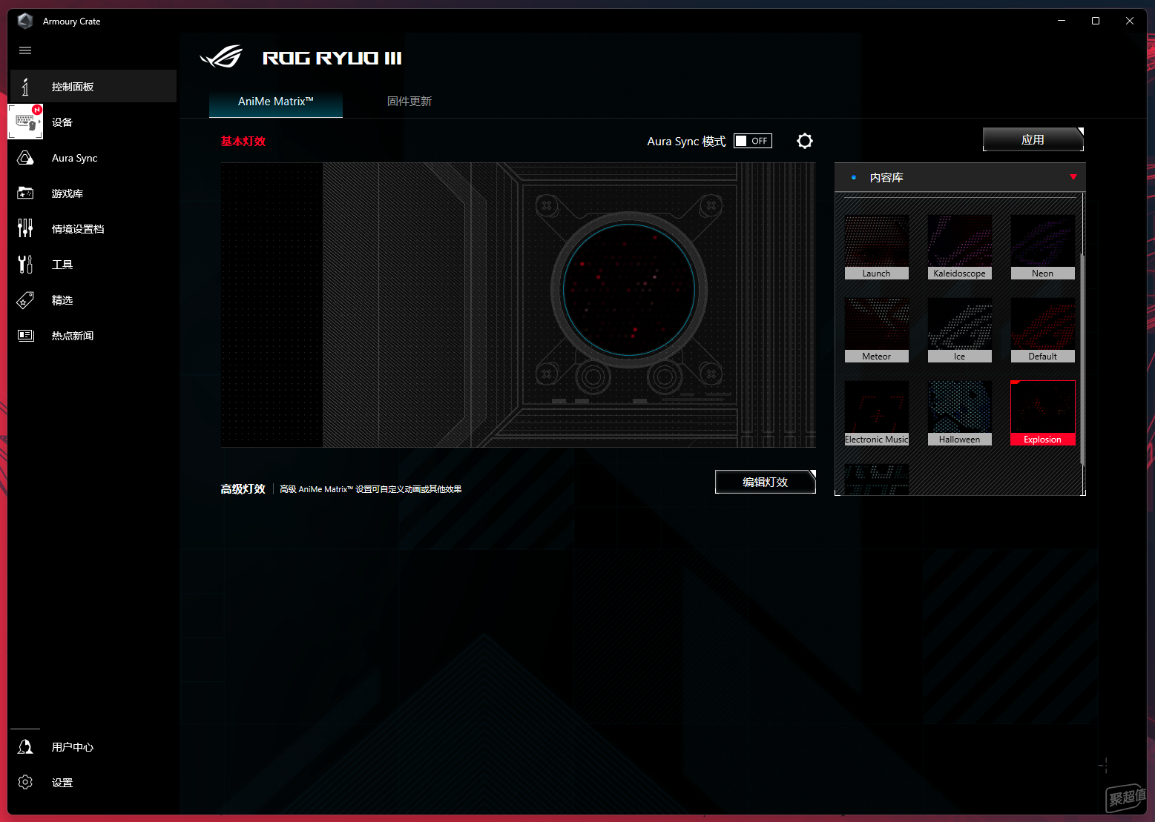Select the Halloween effect thumbnail
The width and height of the screenshot is (1155, 822).
click(960, 414)
